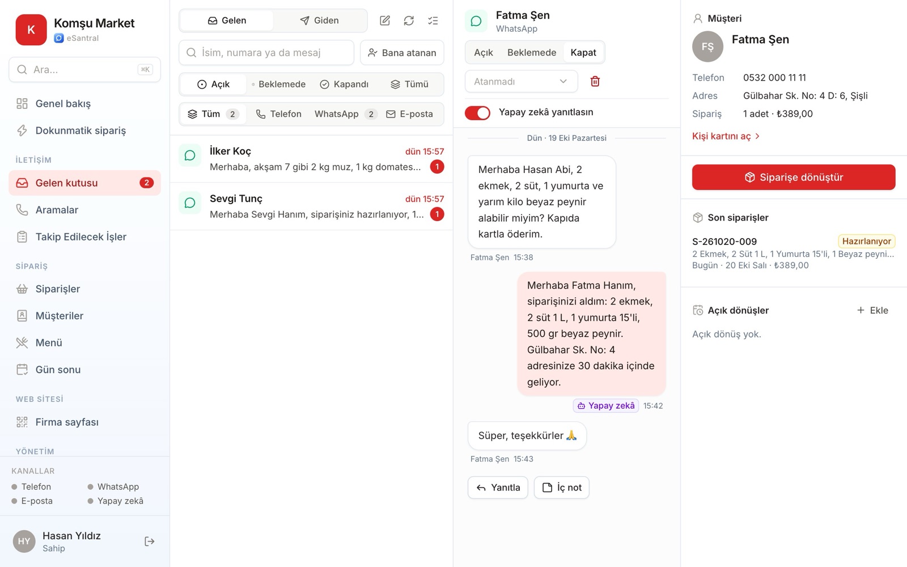Delete conversation with the trash icon

tap(595, 81)
